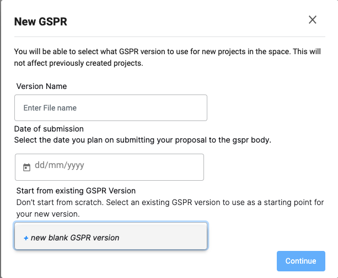This screenshot has height=278, width=338.
Task: Click the 'Enter File name' placeholder
Action: coord(50,108)
